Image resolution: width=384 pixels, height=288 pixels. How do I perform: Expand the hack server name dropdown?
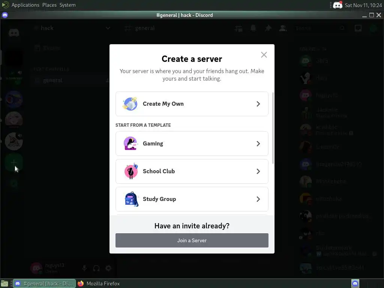pyautogui.click(x=108, y=28)
